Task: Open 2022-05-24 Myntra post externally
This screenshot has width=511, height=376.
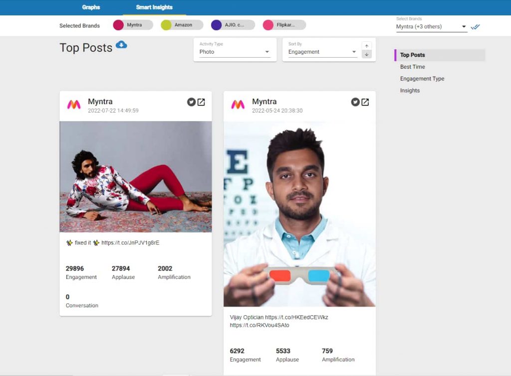Action: coord(365,102)
